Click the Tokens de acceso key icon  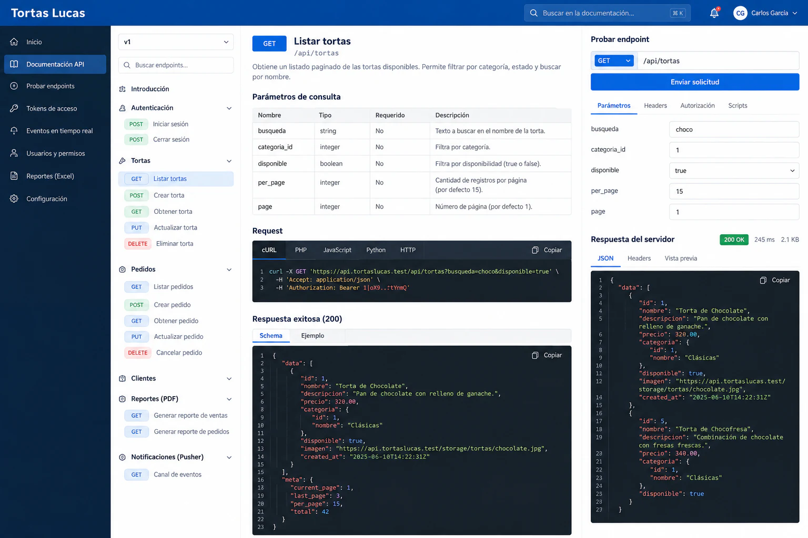[x=14, y=108]
